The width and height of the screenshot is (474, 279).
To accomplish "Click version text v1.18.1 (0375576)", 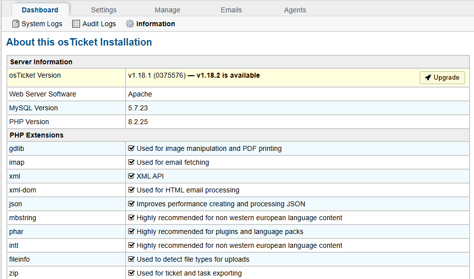I will tap(157, 75).
